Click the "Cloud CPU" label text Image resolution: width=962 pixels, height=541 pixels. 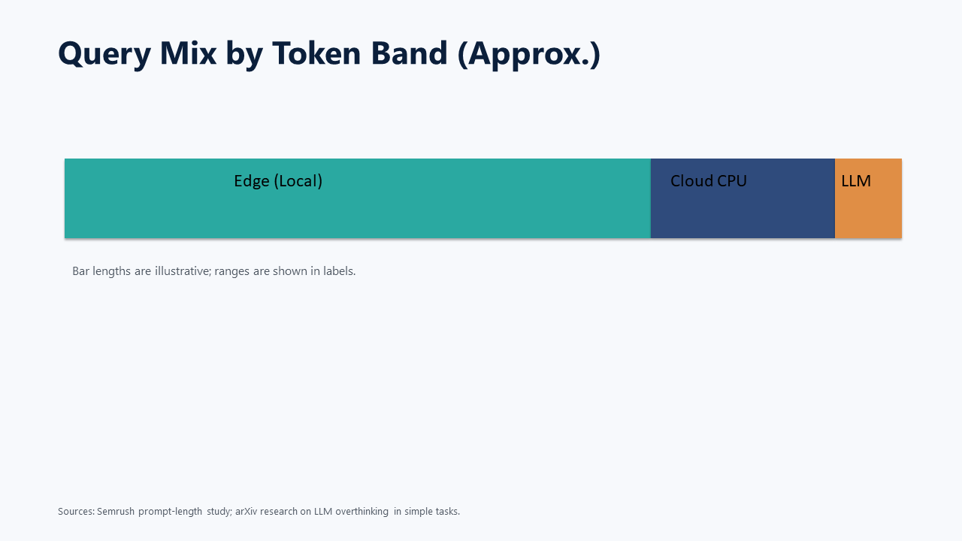709,181
